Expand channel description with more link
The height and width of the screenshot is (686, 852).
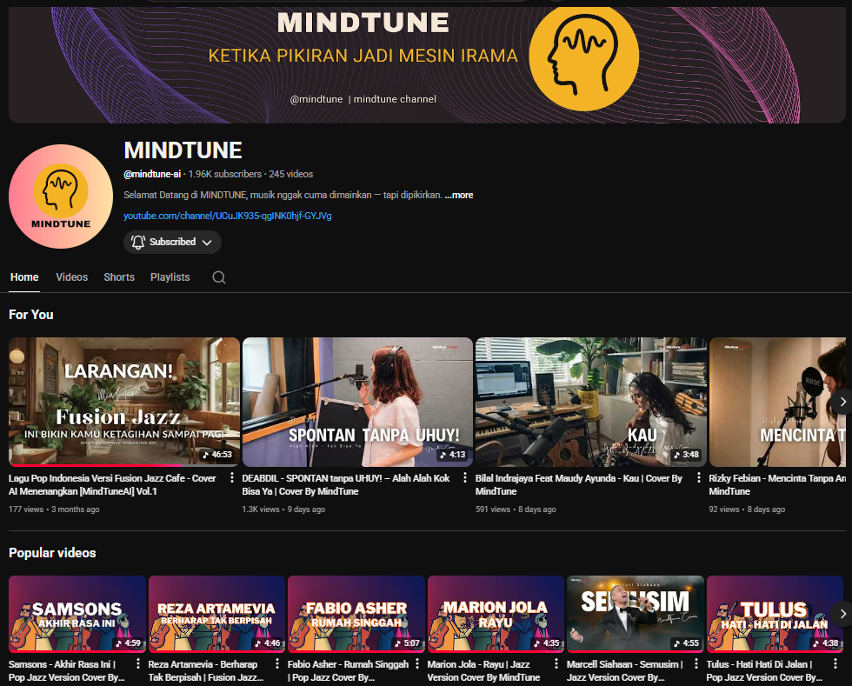[459, 195]
